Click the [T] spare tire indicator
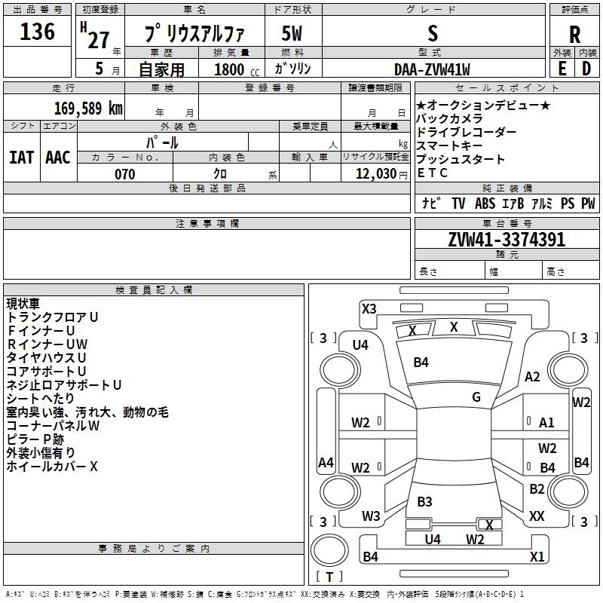This screenshot has width=603, height=603. point(328,577)
